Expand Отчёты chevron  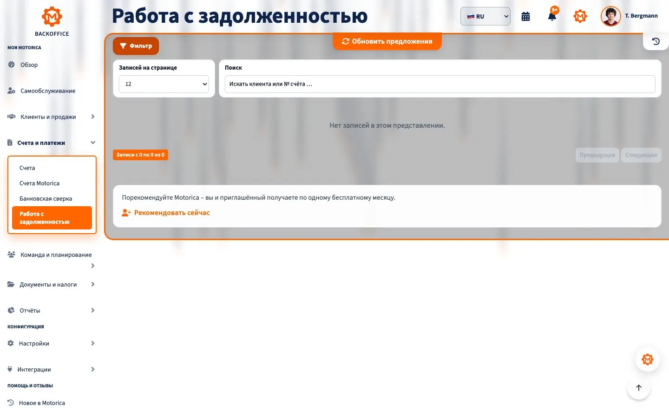[x=93, y=310]
